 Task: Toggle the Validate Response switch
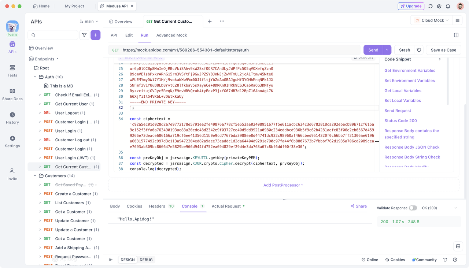point(413,208)
